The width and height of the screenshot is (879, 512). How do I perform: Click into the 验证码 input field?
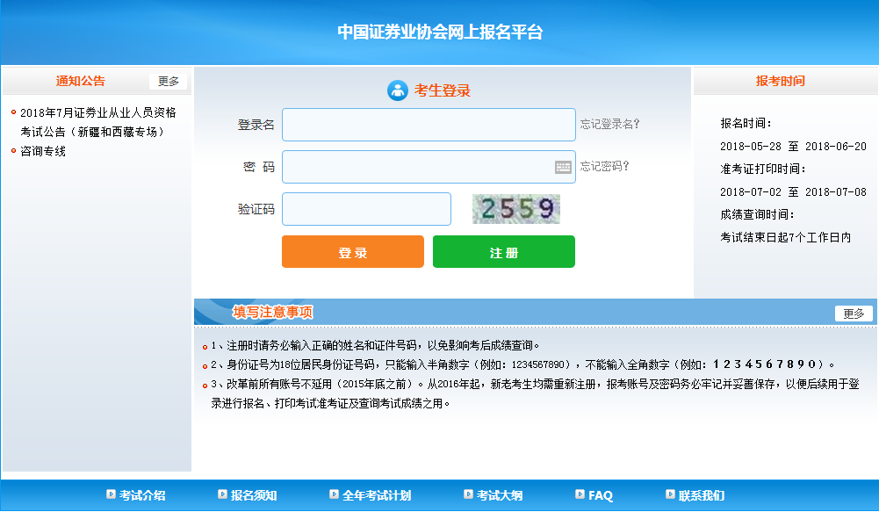click(x=366, y=209)
